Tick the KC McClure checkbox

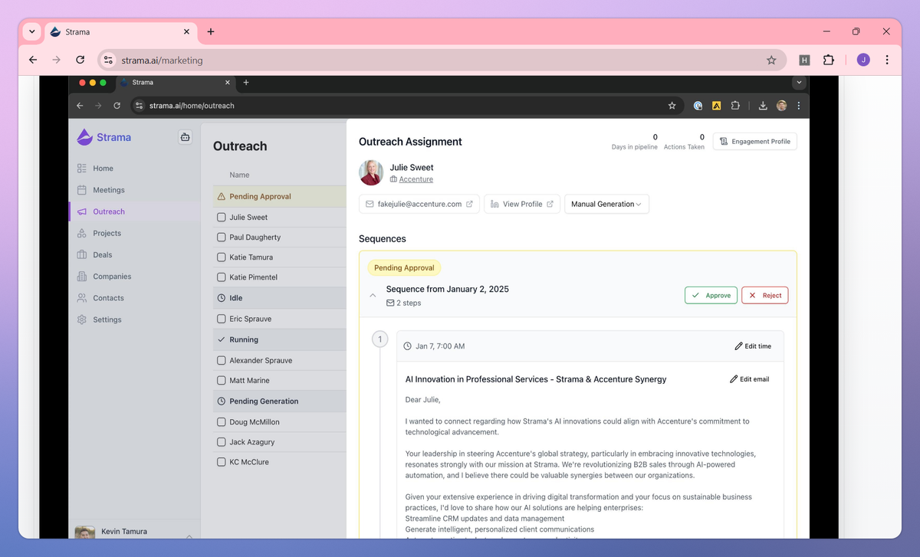[x=222, y=462]
